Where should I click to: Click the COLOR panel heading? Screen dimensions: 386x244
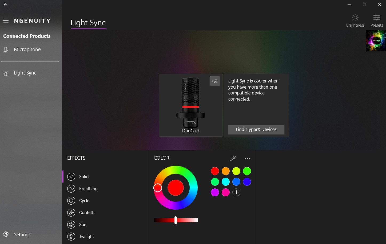[x=161, y=158]
